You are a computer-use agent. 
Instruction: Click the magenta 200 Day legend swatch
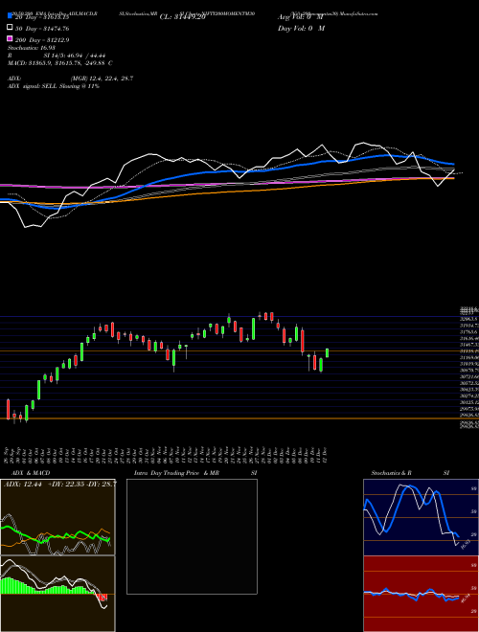[10, 39]
